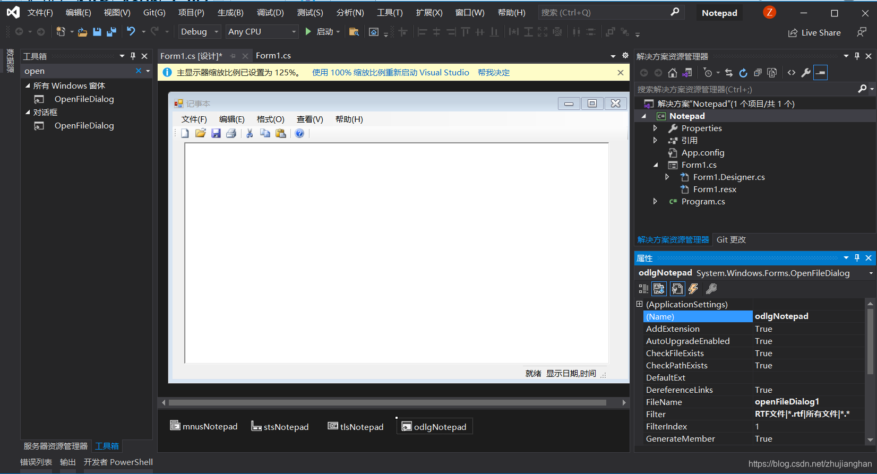Click the Solution Explorer search field
This screenshot has width=877, height=474.
click(x=754, y=89)
